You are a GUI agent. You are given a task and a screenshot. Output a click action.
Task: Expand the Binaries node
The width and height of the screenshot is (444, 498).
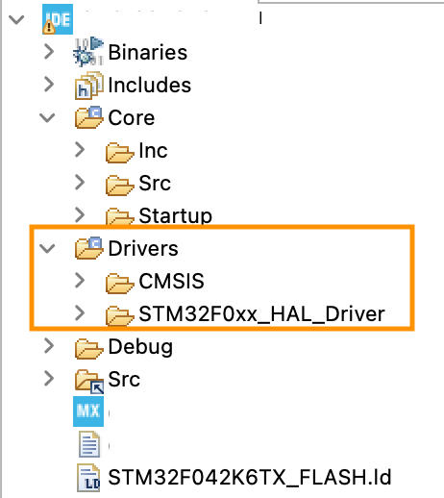pos(49,52)
